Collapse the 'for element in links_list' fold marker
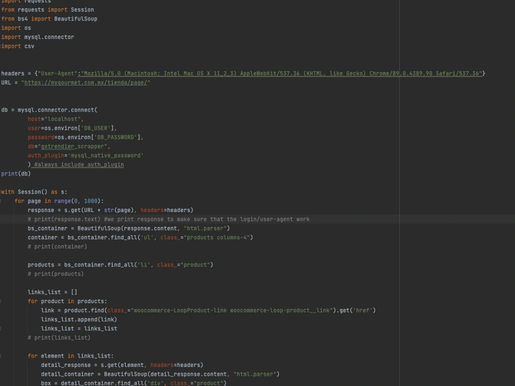515x386 pixels. pyautogui.click(x=1, y=356)
